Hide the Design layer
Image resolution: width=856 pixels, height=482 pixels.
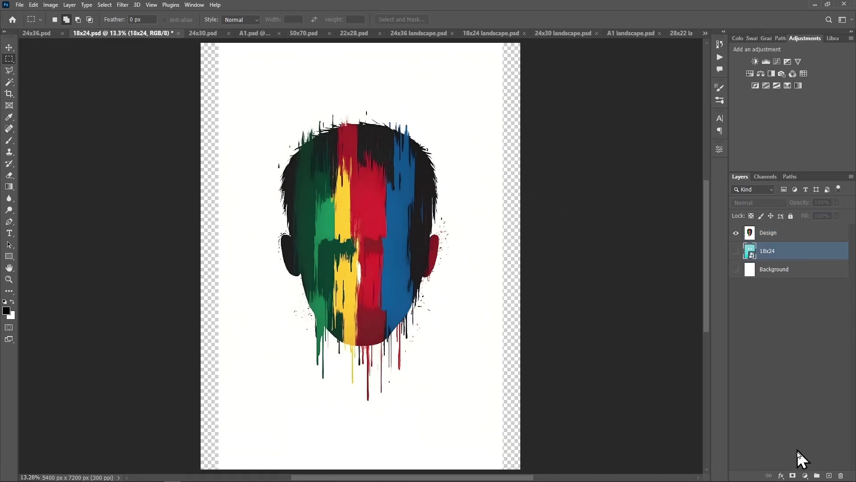point(736,233)
